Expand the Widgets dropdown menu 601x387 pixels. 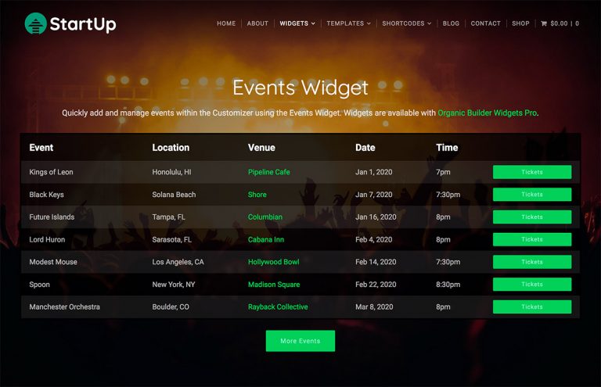[x=297, y=23]
